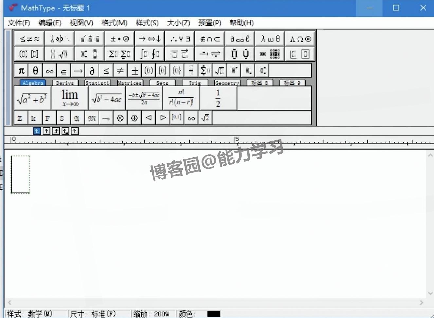434x318 pixels.
Task: Switch to the Matrices tab
Action: coord(130,83)
